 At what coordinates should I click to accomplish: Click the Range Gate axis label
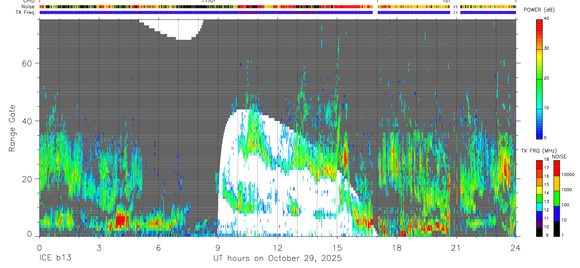tap(12, 129)
